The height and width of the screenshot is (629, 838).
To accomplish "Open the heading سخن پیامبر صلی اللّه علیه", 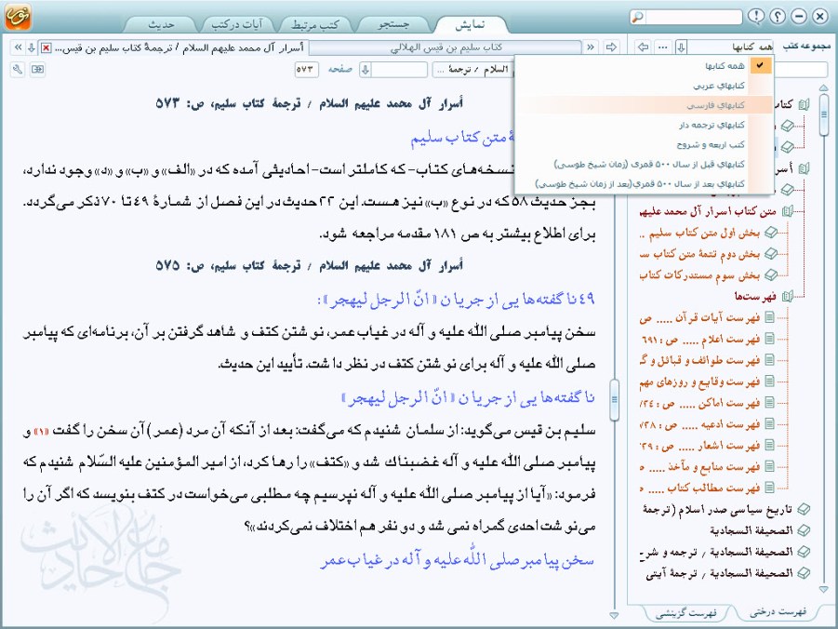I will (458, 560).
